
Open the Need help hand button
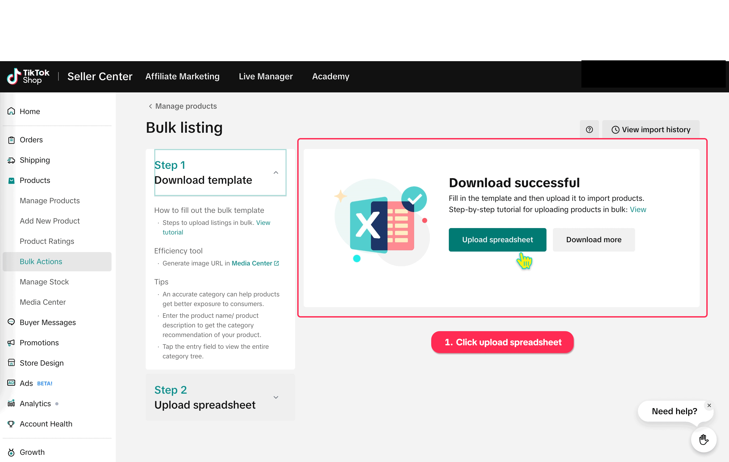[703, 439]
